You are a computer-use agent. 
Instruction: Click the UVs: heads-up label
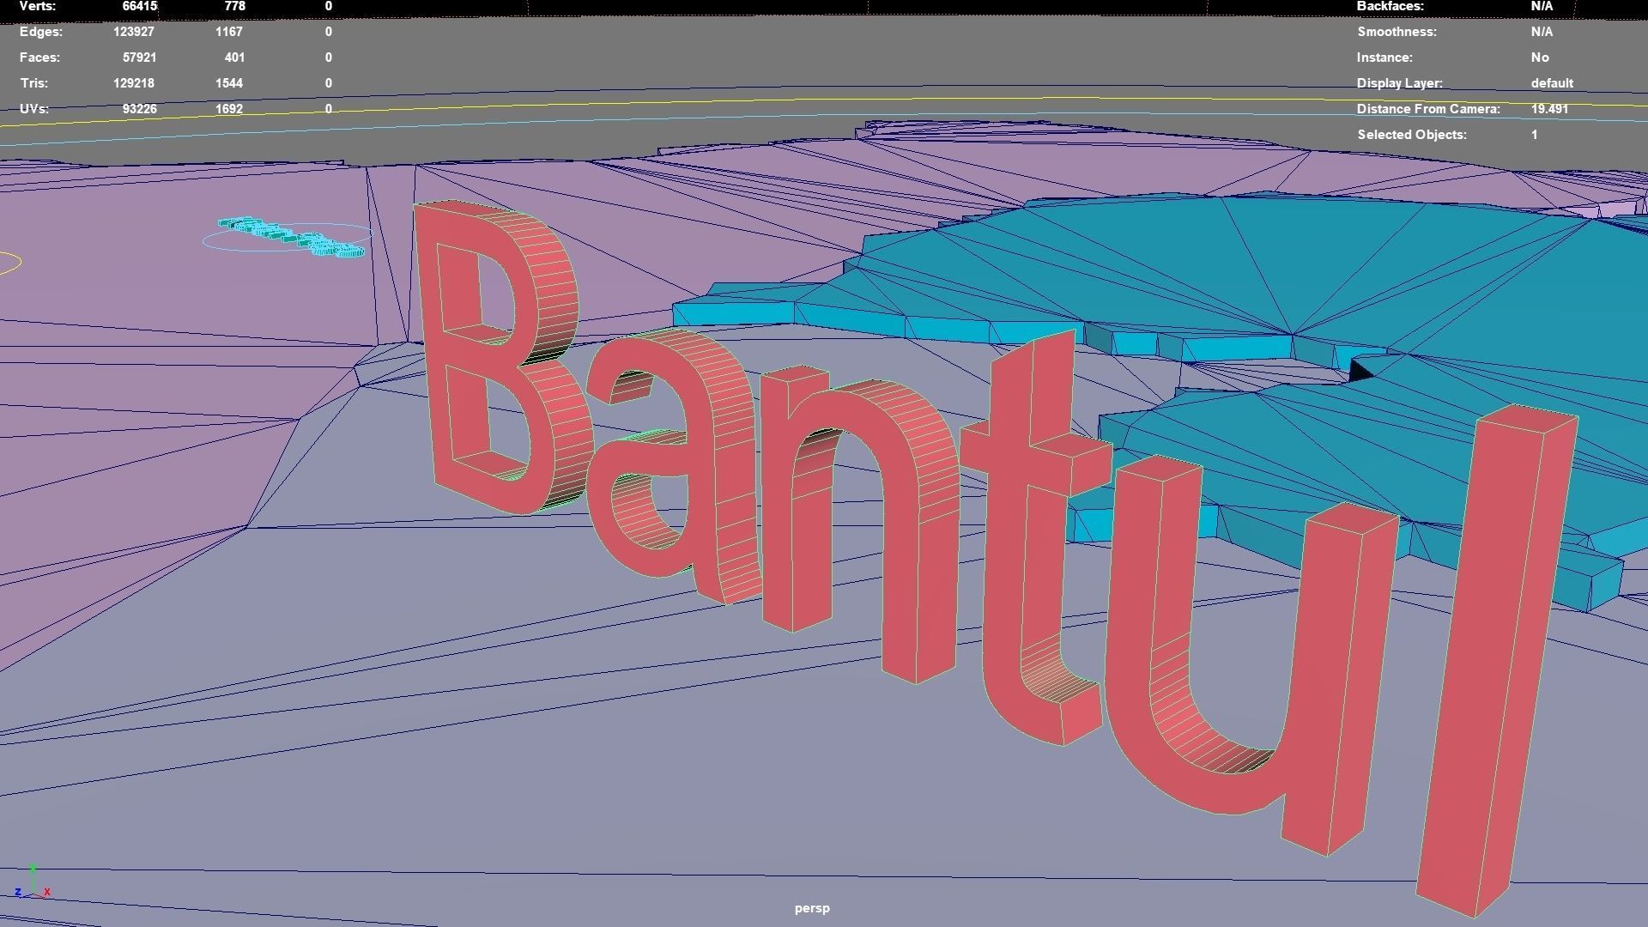34,109
